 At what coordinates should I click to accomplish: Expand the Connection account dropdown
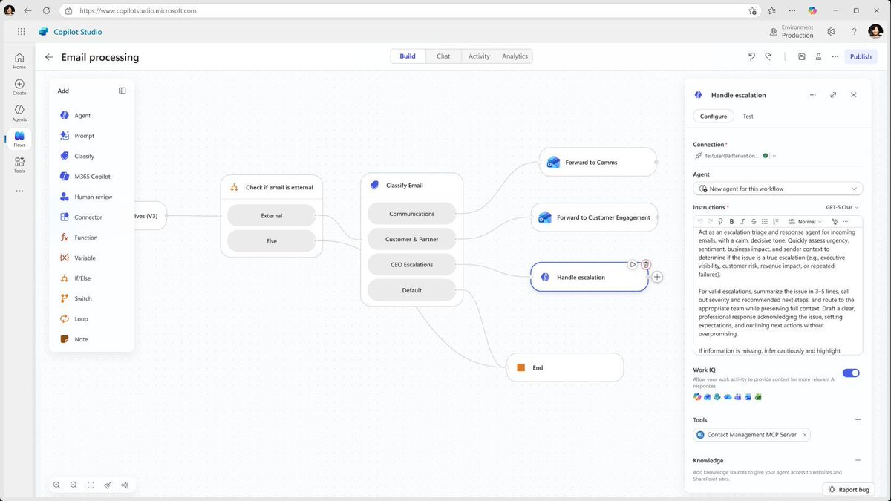tap(774, 156)
